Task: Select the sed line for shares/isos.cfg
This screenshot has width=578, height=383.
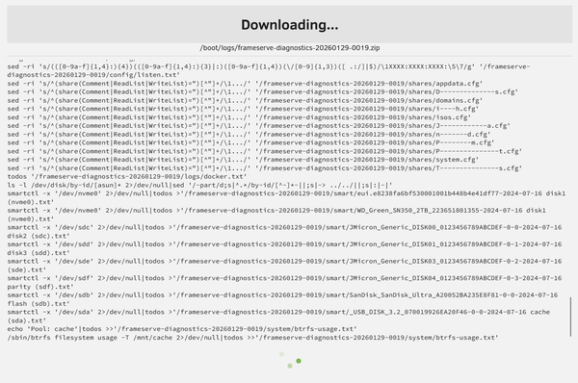Action: (x=239, y=117)
